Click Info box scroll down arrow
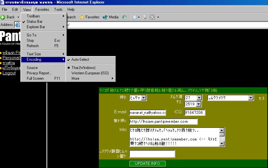 222,144
